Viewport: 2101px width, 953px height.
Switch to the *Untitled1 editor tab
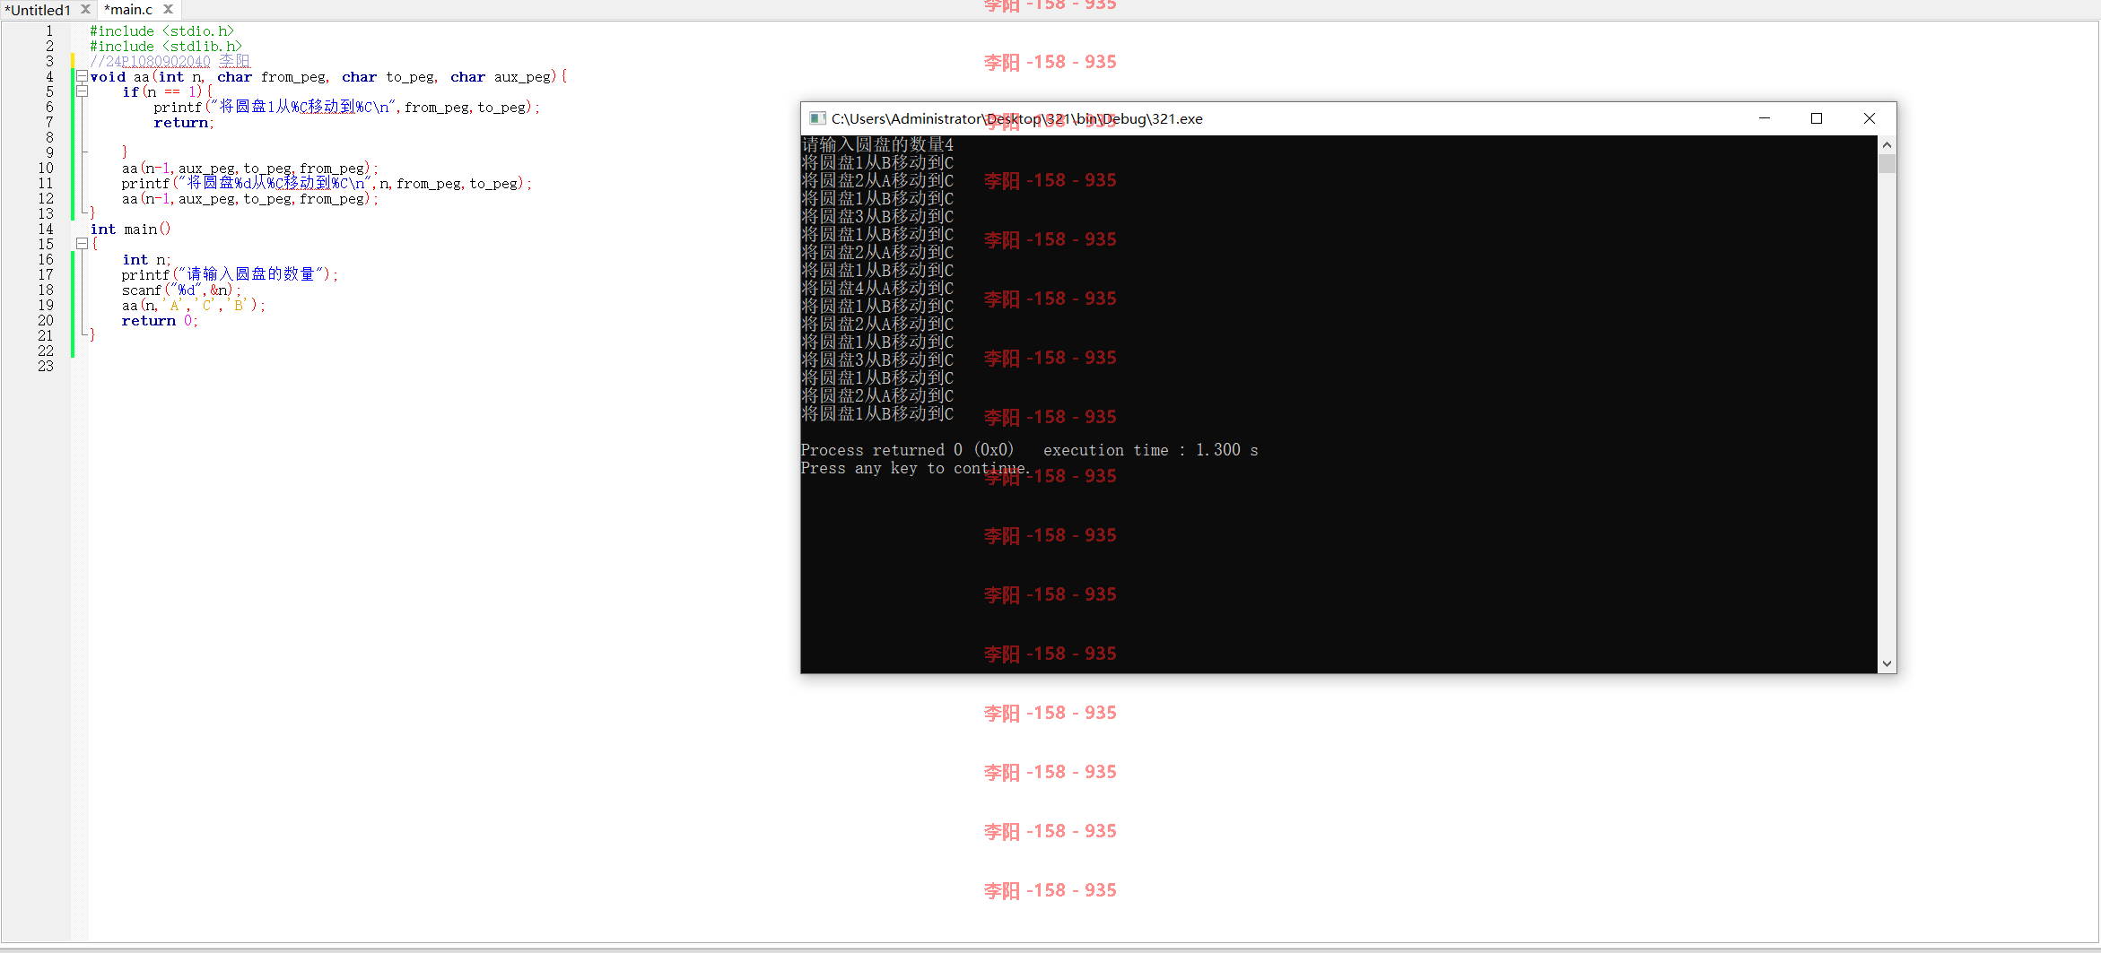38,10
